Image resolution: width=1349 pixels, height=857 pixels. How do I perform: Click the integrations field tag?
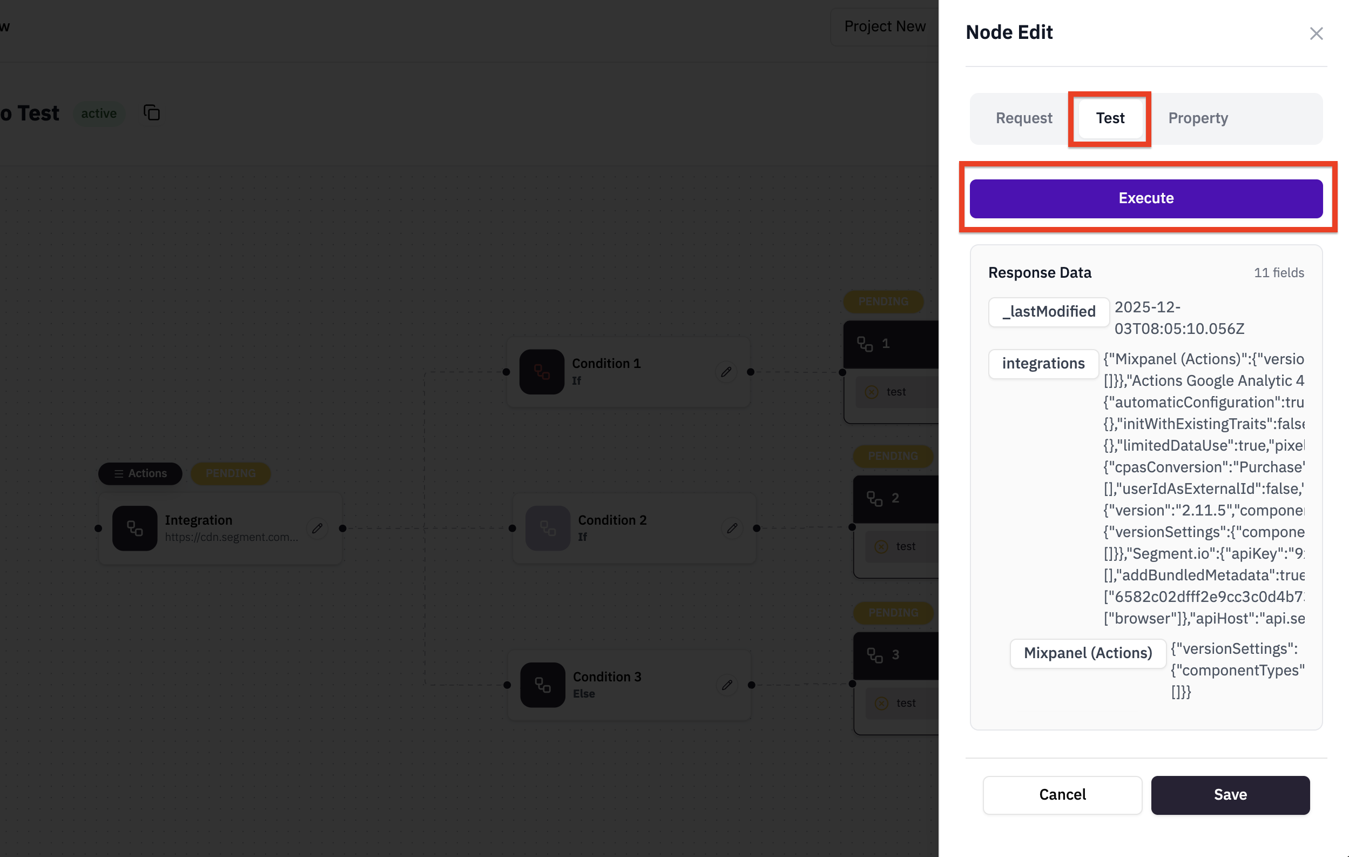click(1043, 364)
